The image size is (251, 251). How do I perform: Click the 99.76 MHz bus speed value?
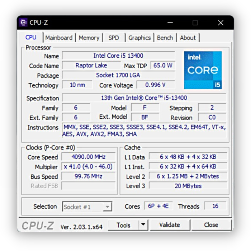88,176
